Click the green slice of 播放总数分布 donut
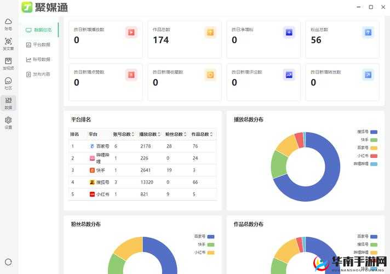390x274 pixels. (x=279, y=165)
